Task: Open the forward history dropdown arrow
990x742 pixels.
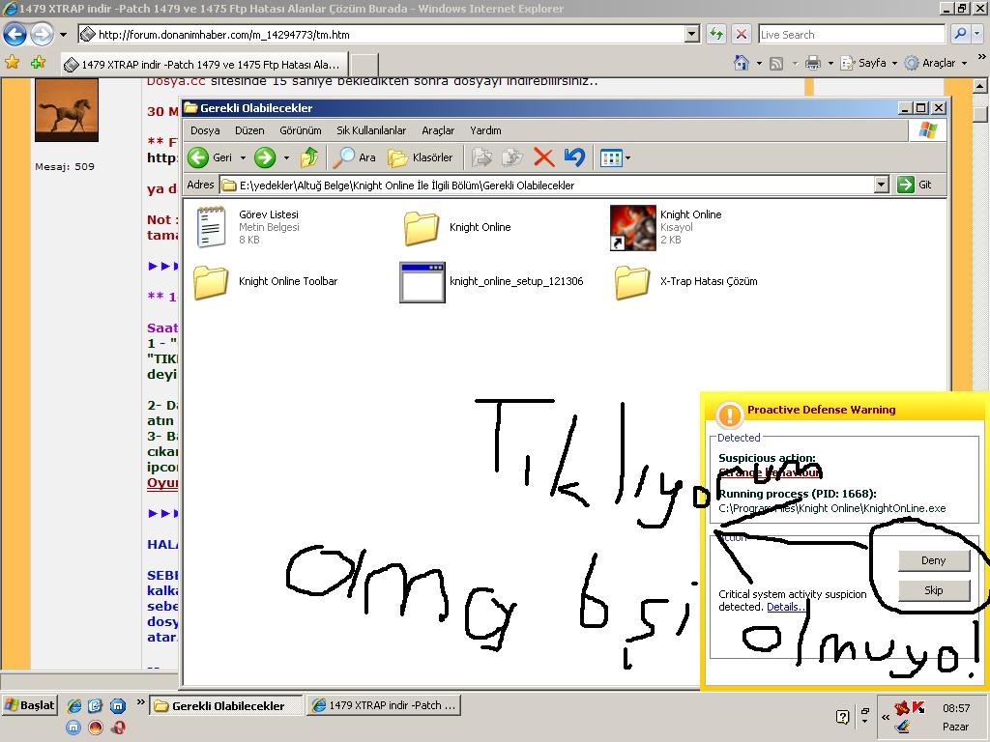Action: [x=286, y=157]
